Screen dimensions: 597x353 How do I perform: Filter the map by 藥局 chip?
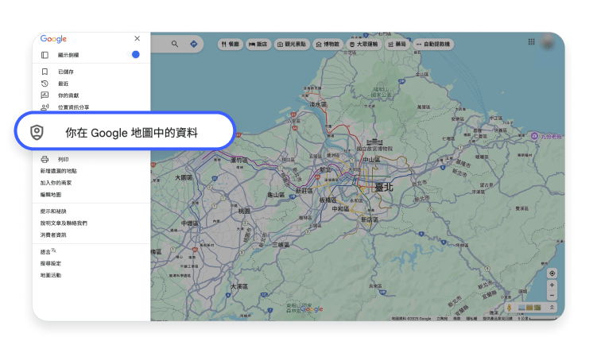397,45
